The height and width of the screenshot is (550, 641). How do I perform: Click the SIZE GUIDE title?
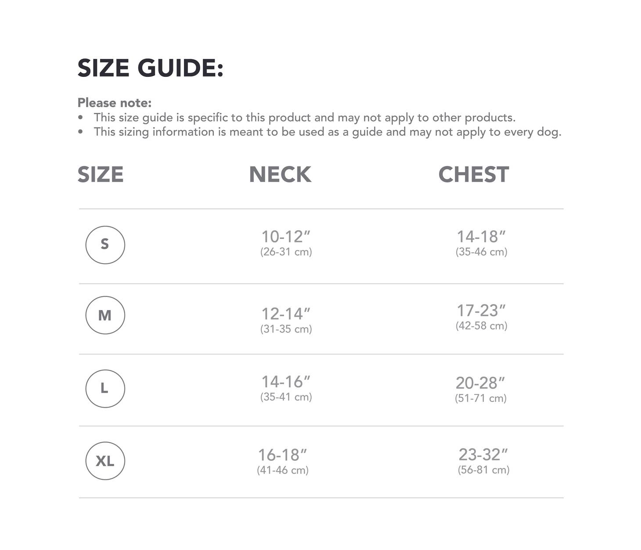click(x=150, y=68)
